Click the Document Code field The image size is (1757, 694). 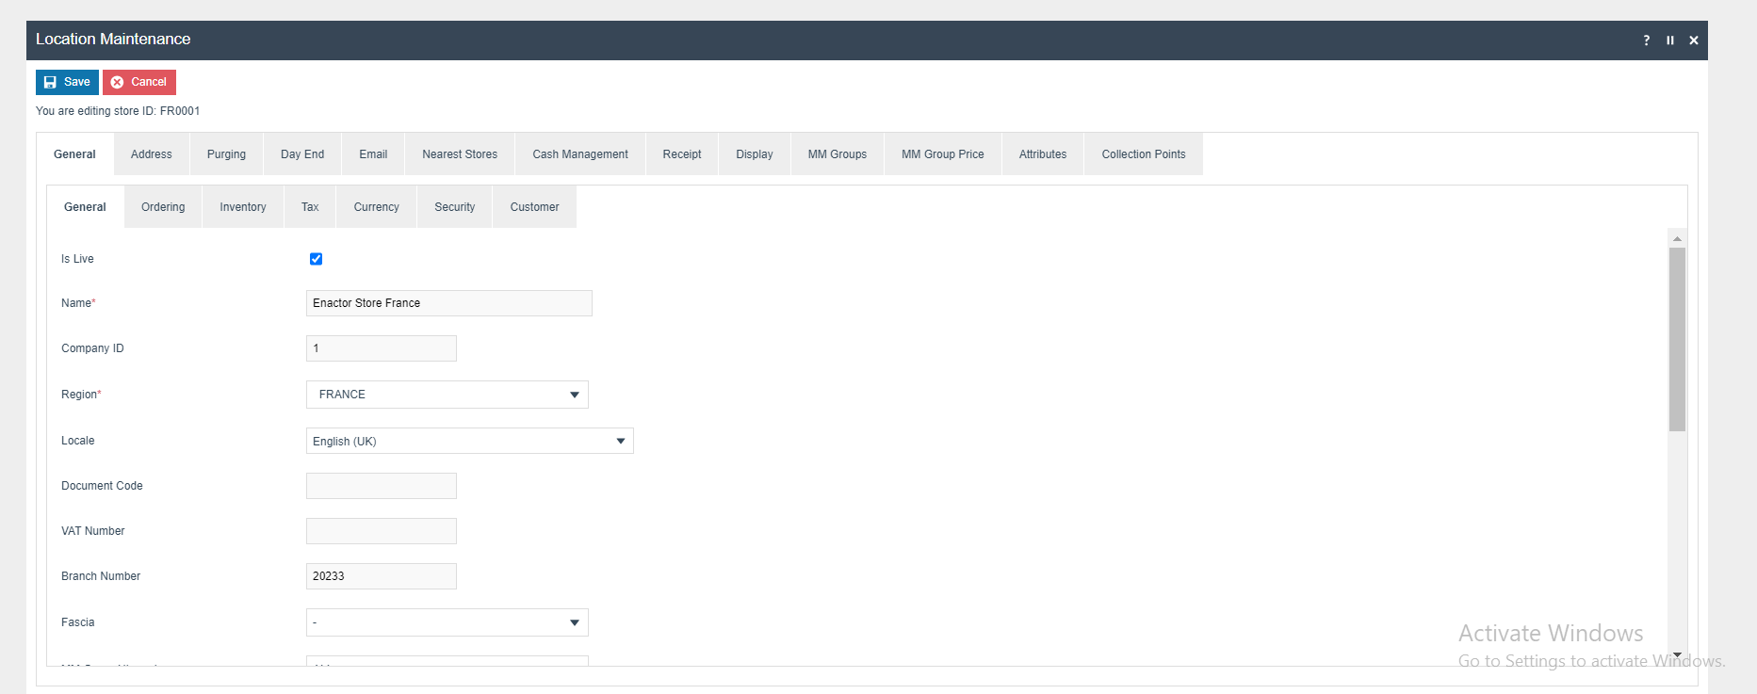pyautogui.click(x=381, y=486)
